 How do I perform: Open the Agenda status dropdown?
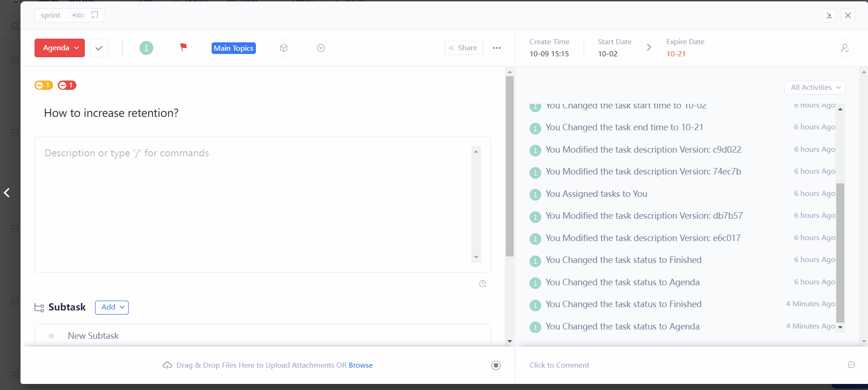(60, 48)
